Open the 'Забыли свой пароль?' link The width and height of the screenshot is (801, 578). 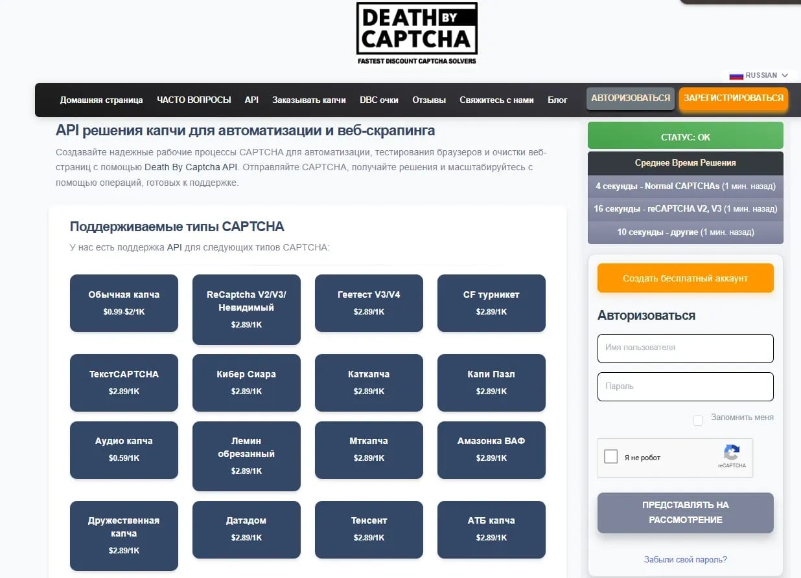(x=686, y=560)
